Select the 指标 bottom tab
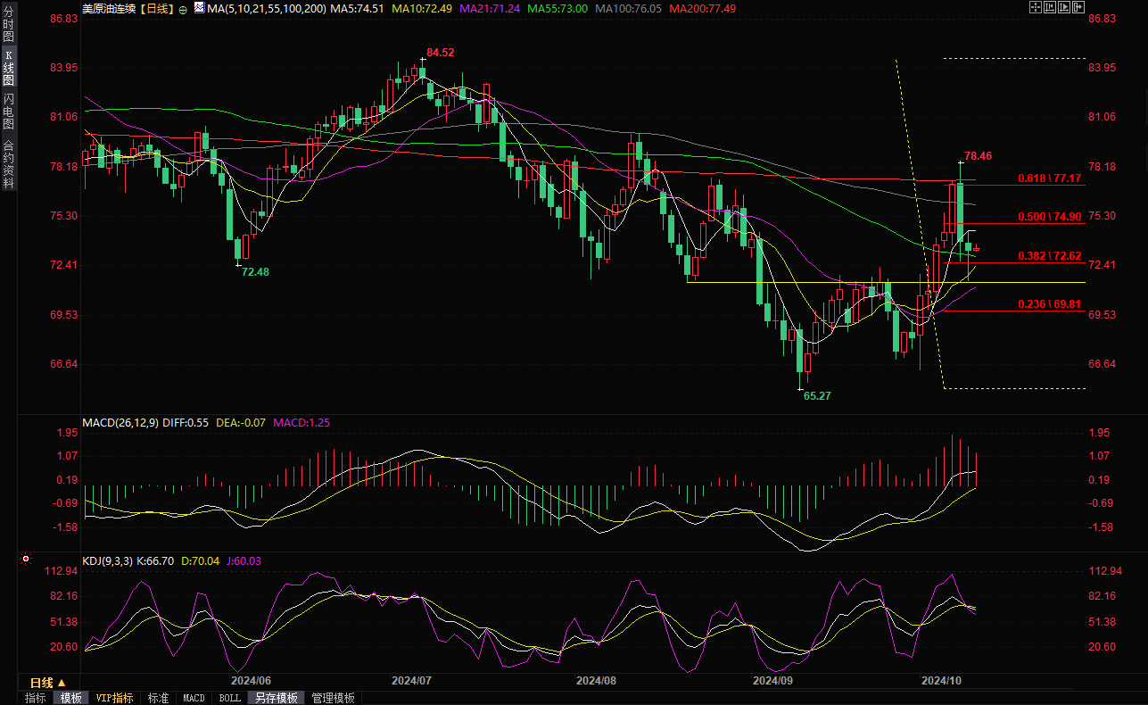Image resolution: width=1148 pixels, height=705 pixels. 36,698
